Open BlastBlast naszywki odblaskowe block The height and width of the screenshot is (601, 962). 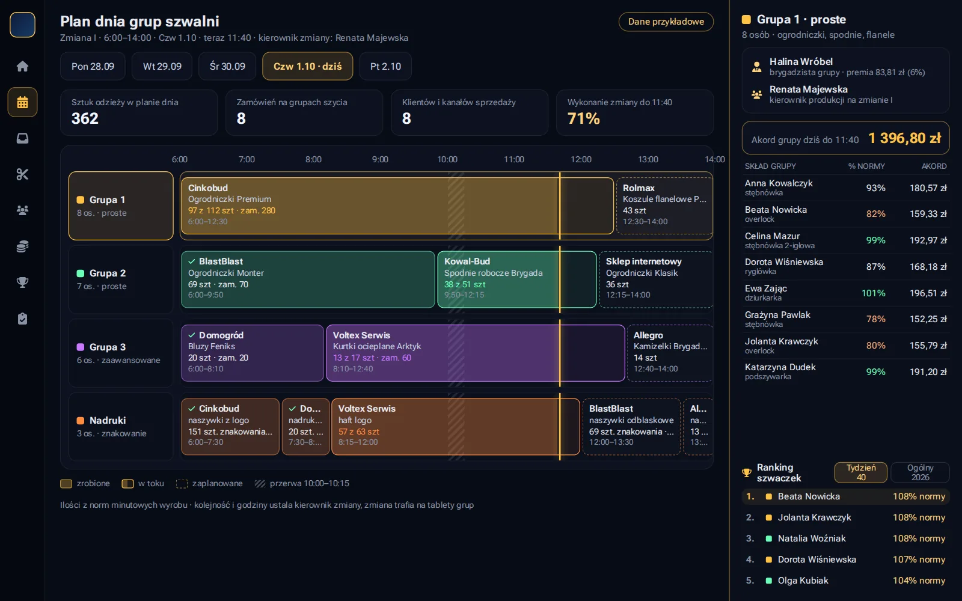(x=631, y=427)
